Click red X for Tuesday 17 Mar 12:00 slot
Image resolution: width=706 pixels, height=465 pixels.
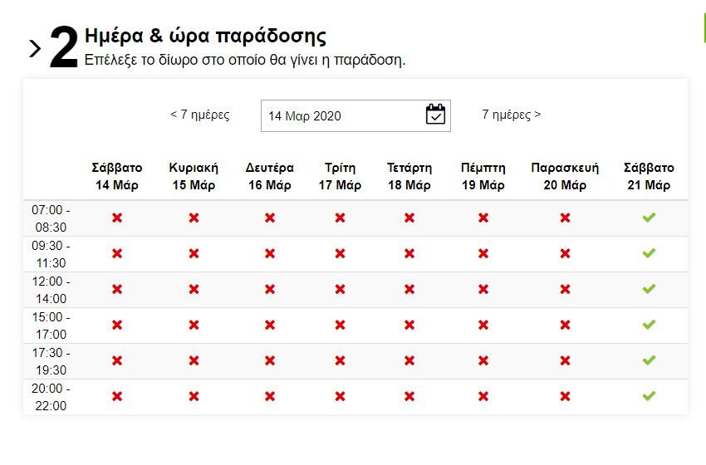point(340,289)
